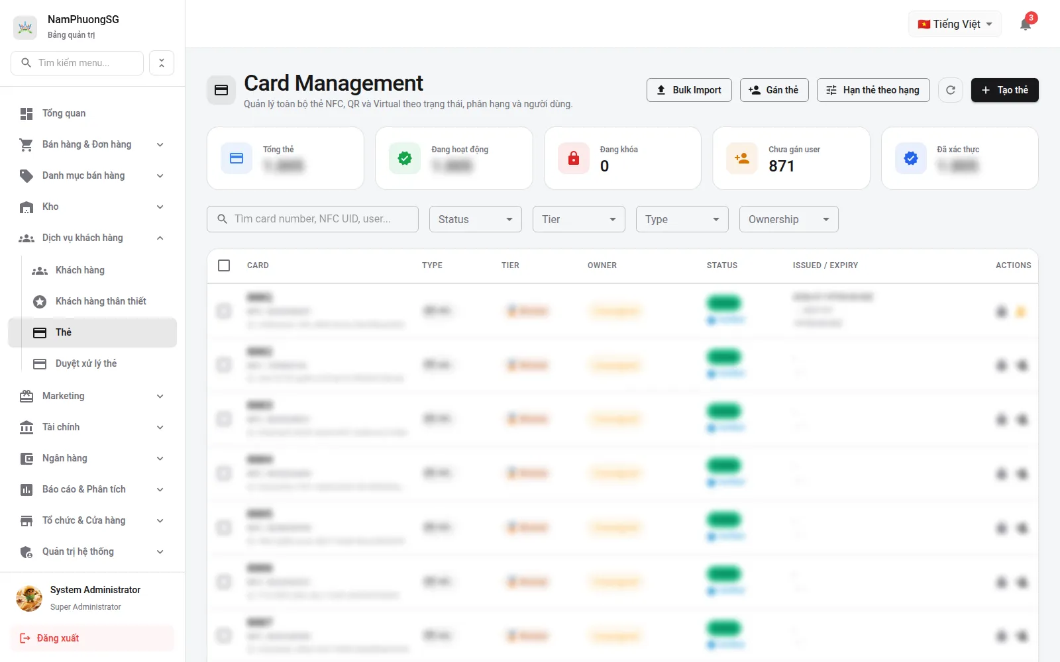Click the Đã xác thực badge icon
Screen dimensions: 1060x662
point(911,158)
